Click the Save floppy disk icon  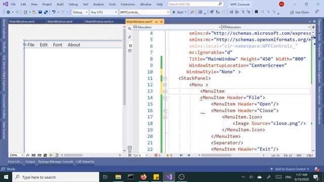click(40, 12)
